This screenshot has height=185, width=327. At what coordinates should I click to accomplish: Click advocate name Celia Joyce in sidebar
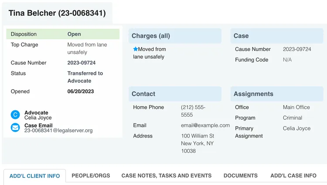[38, 118]
